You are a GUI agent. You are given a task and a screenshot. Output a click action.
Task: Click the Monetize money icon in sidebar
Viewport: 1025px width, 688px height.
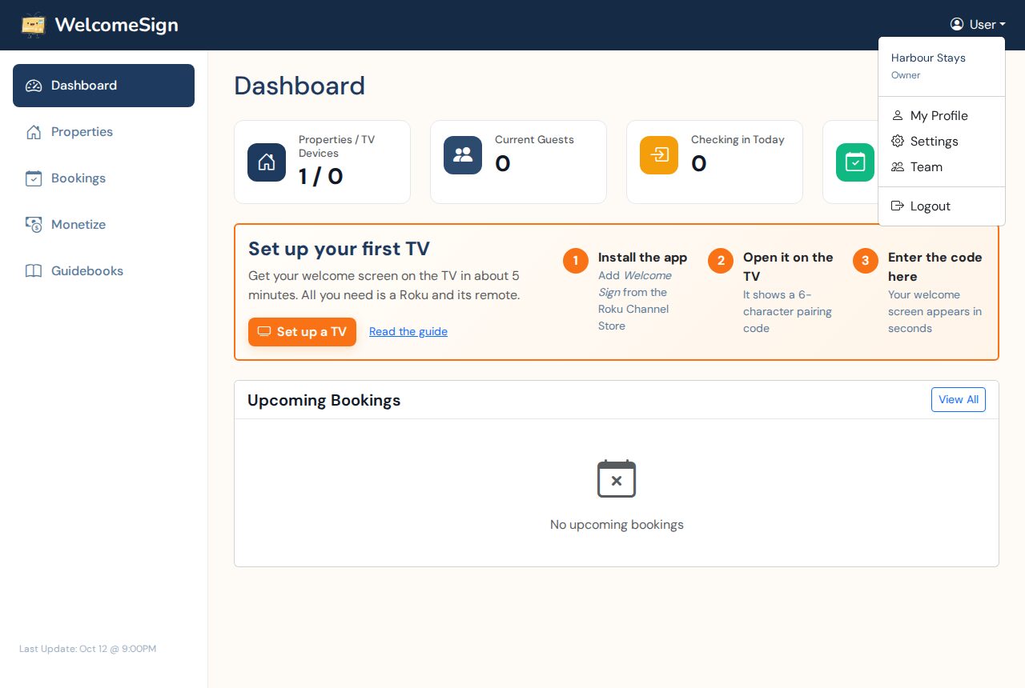pyautogui.click(x=34, y=225)
